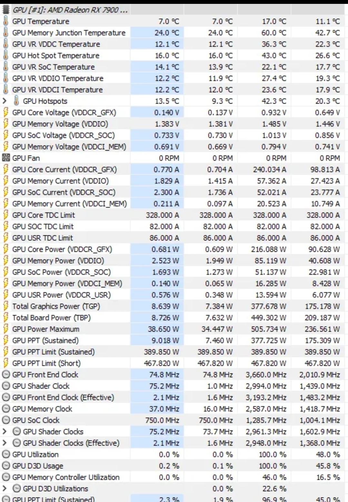Select the lightning icon for Total Board Power (TBP)
Screen dimensions: 348x502
(5, 318)
